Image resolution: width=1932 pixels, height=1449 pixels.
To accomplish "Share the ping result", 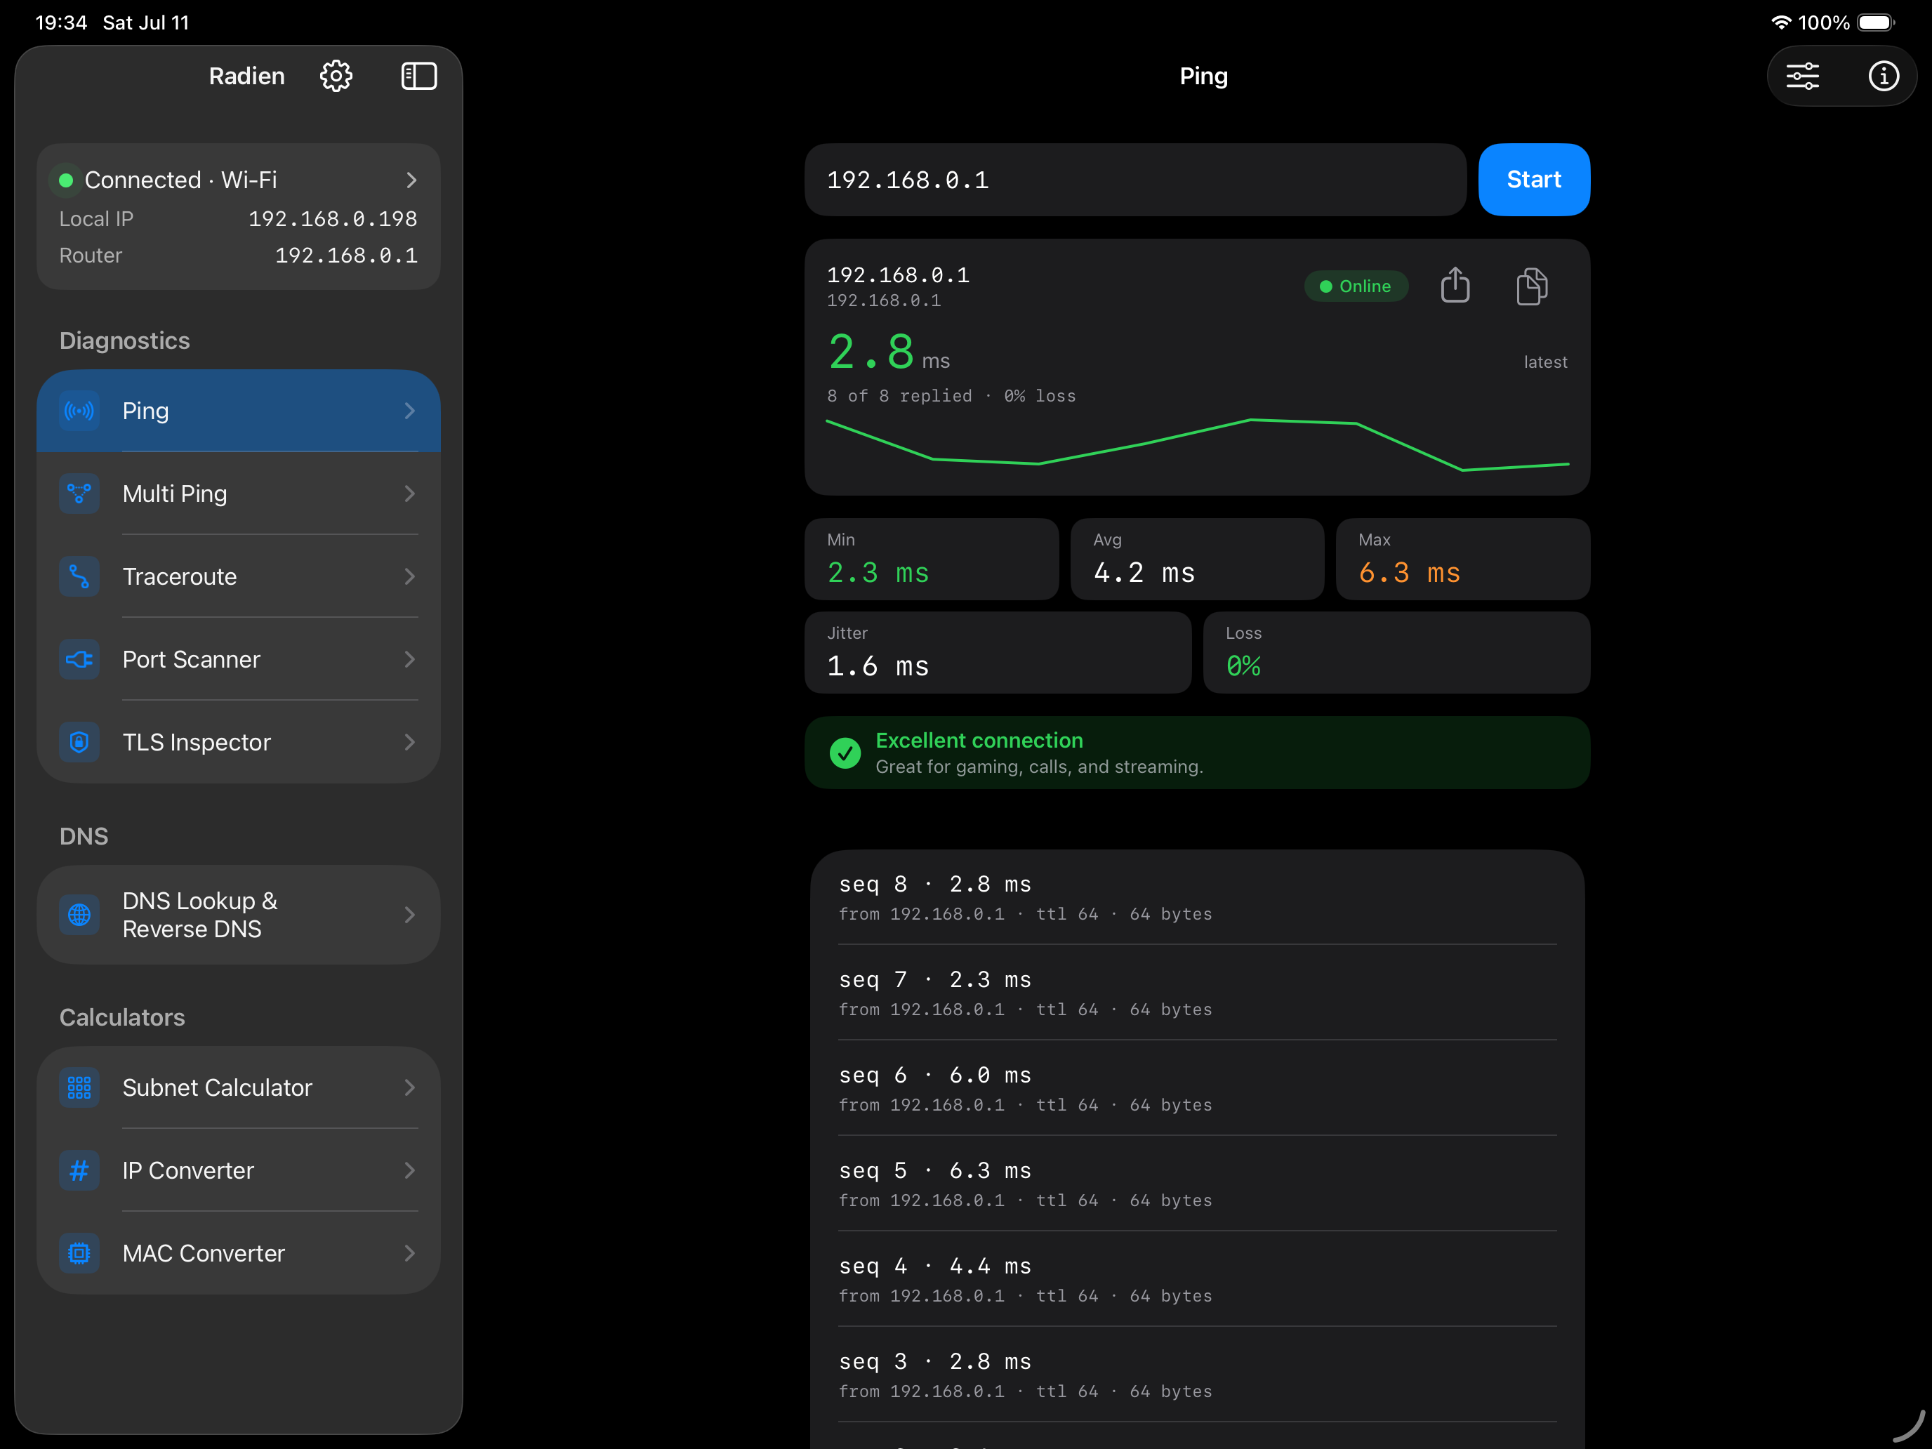I will click(1454, 286).
